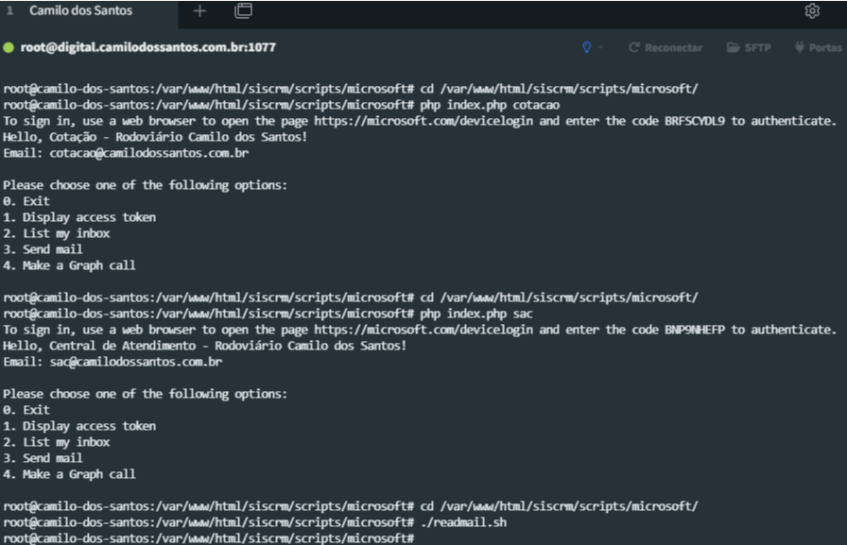
Task: Expand the dropdown arrow beside the lightbulb
Action: pyautogui.click(x=600, y=47)
